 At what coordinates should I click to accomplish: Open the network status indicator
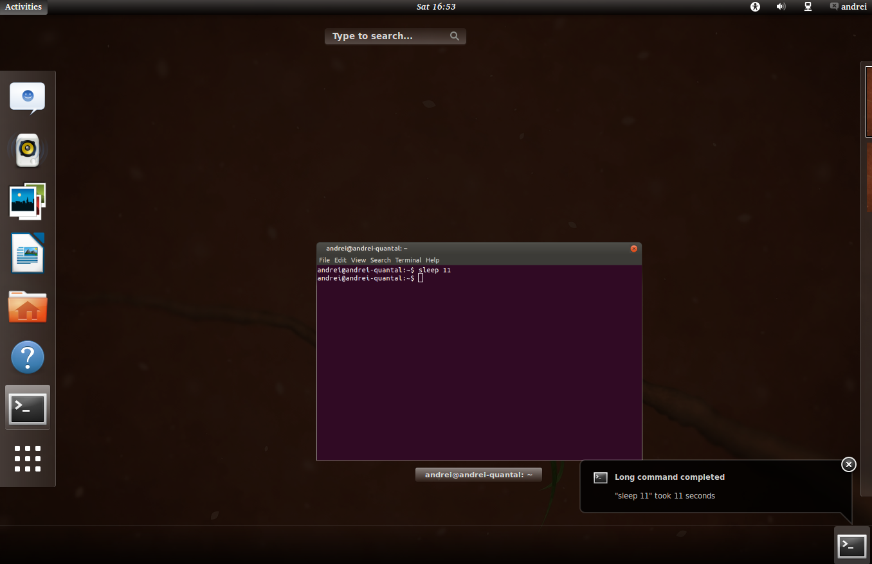coord(807,7)
